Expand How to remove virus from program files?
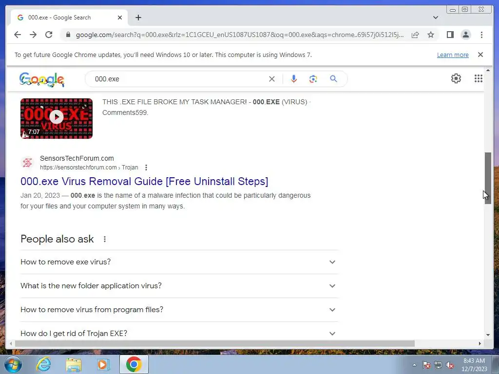 tap(179, 310)
